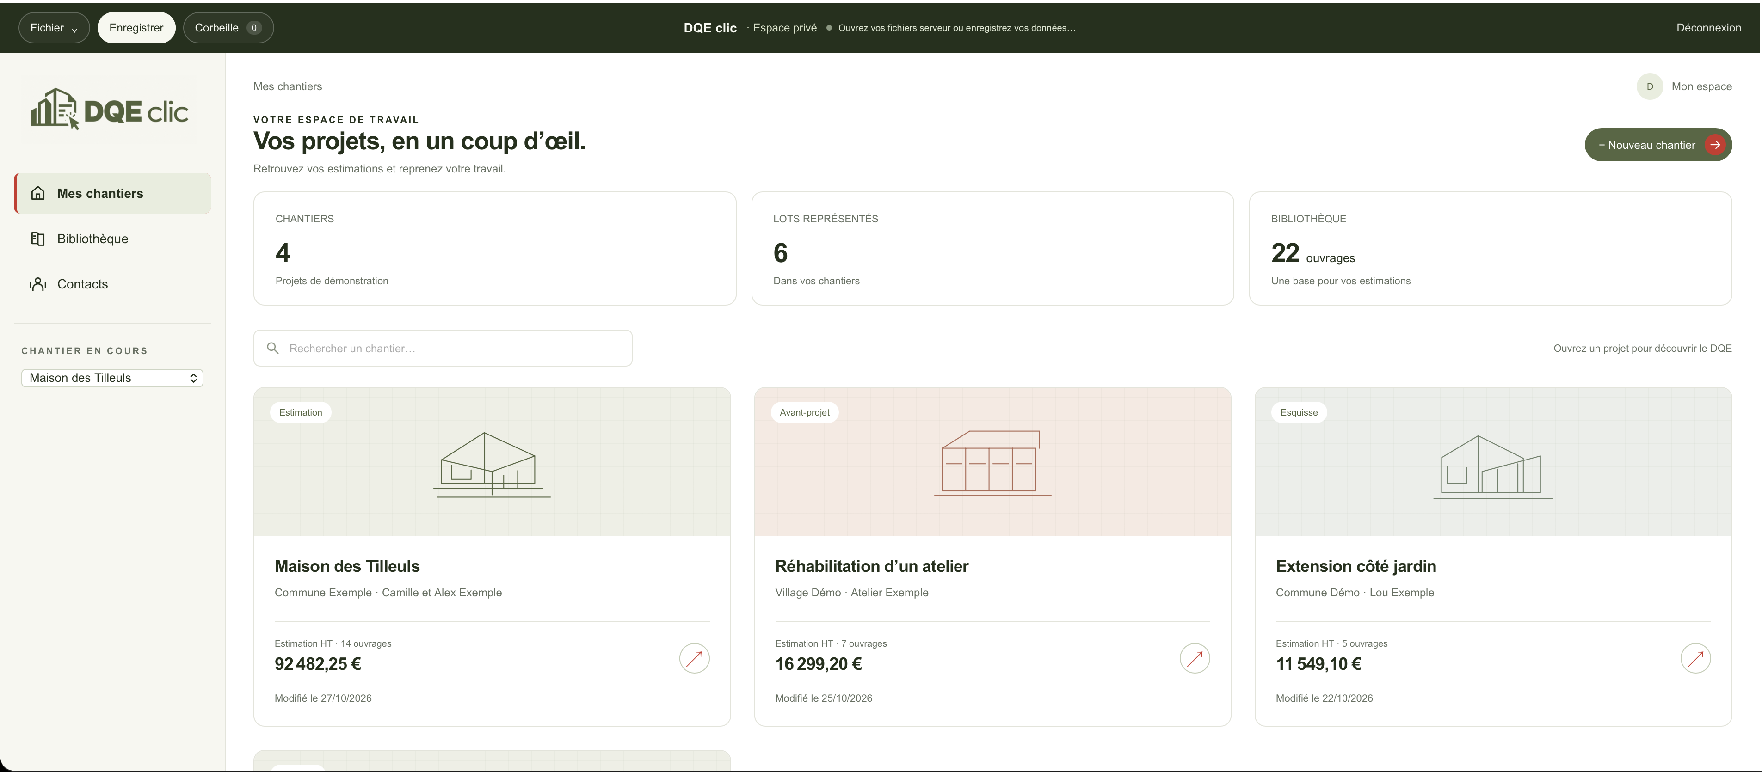Open Réhabilitation d'un atelier via arrow icon

1195,658
